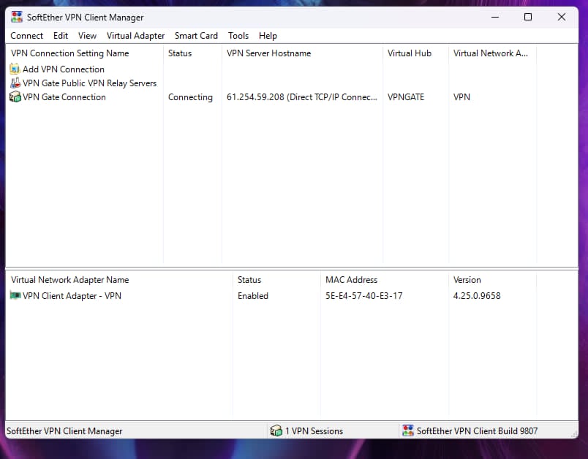
Task: Click the 61.254.59.208 server hostname cell
Action: pyautogui.click(x=302, y=97)
